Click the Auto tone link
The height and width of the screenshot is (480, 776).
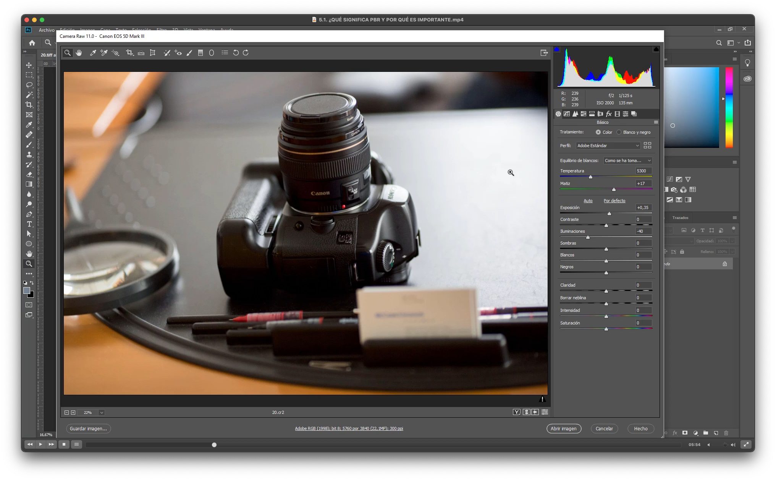(x=588, y=201)
